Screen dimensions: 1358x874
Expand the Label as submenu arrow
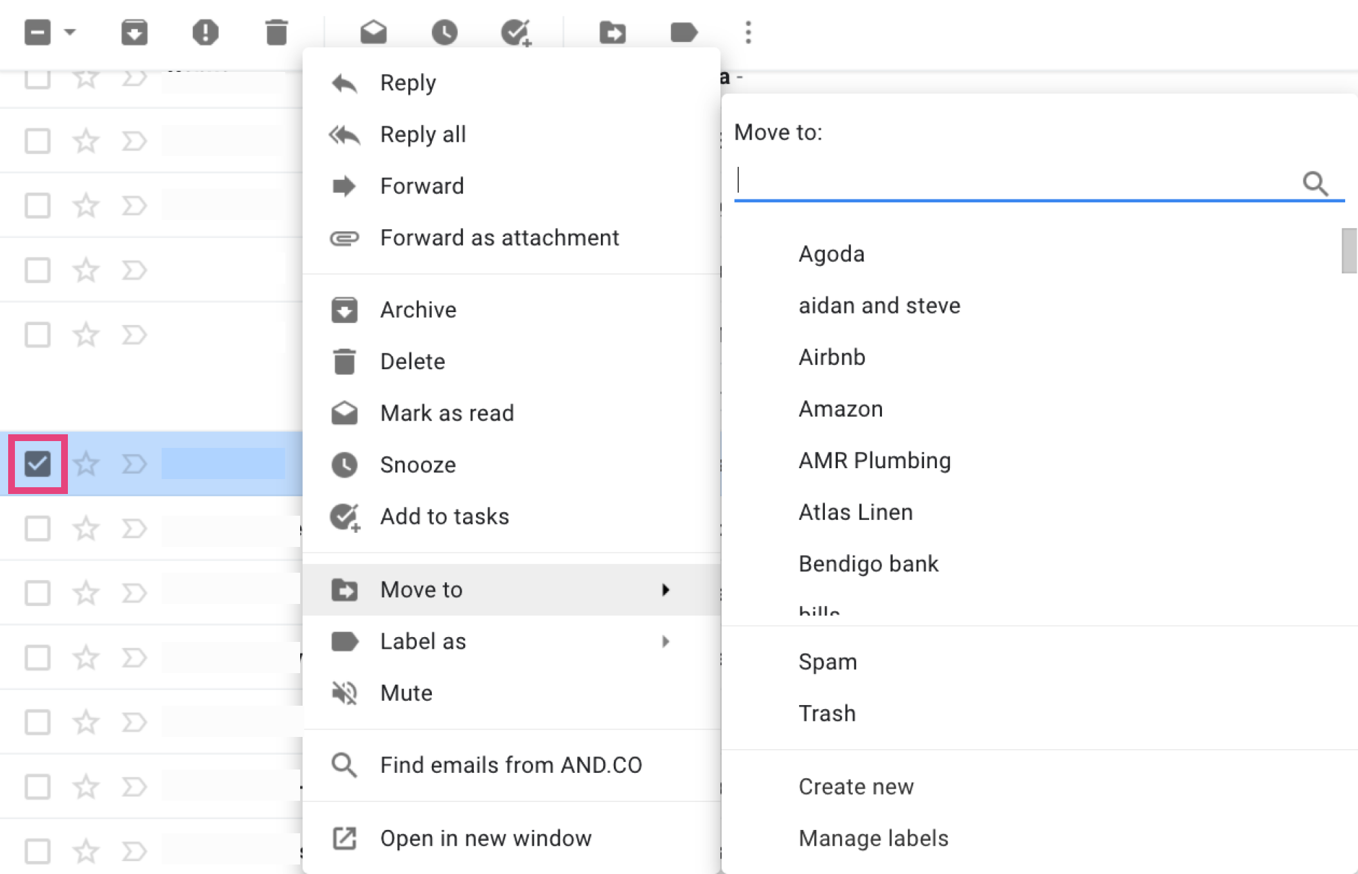click(665, 641)
